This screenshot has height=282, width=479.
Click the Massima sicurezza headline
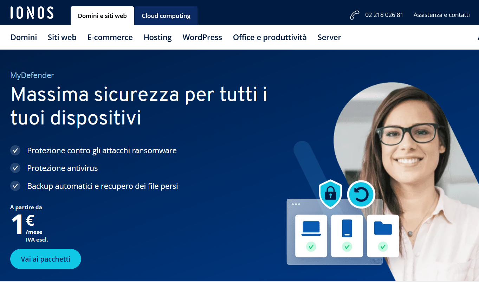click(139, 105)
